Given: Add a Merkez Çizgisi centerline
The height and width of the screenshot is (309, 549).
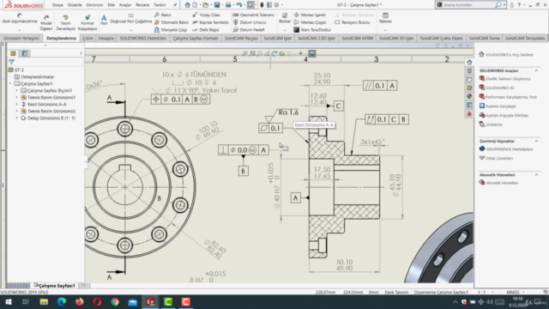Looking at the screenshot, I should [310, 22].
